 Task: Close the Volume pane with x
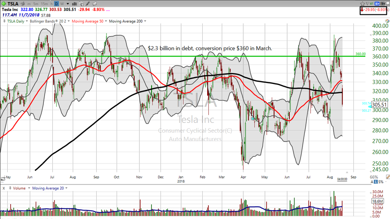[x=3, y=188]
